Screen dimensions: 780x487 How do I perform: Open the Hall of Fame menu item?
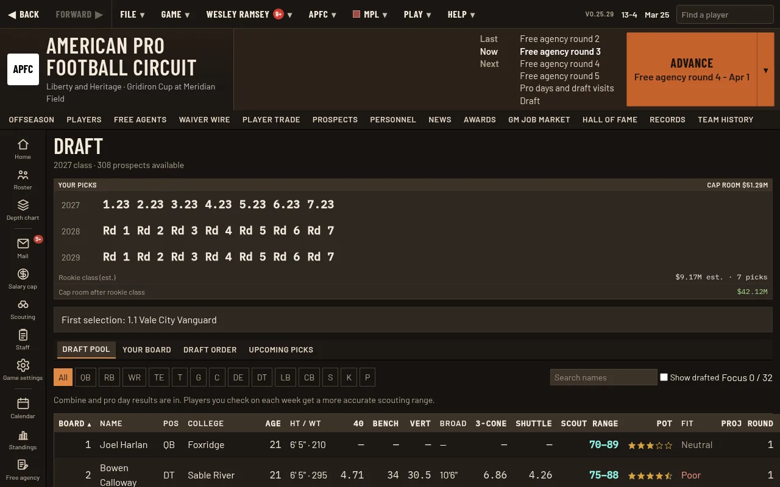click(610, 119)
